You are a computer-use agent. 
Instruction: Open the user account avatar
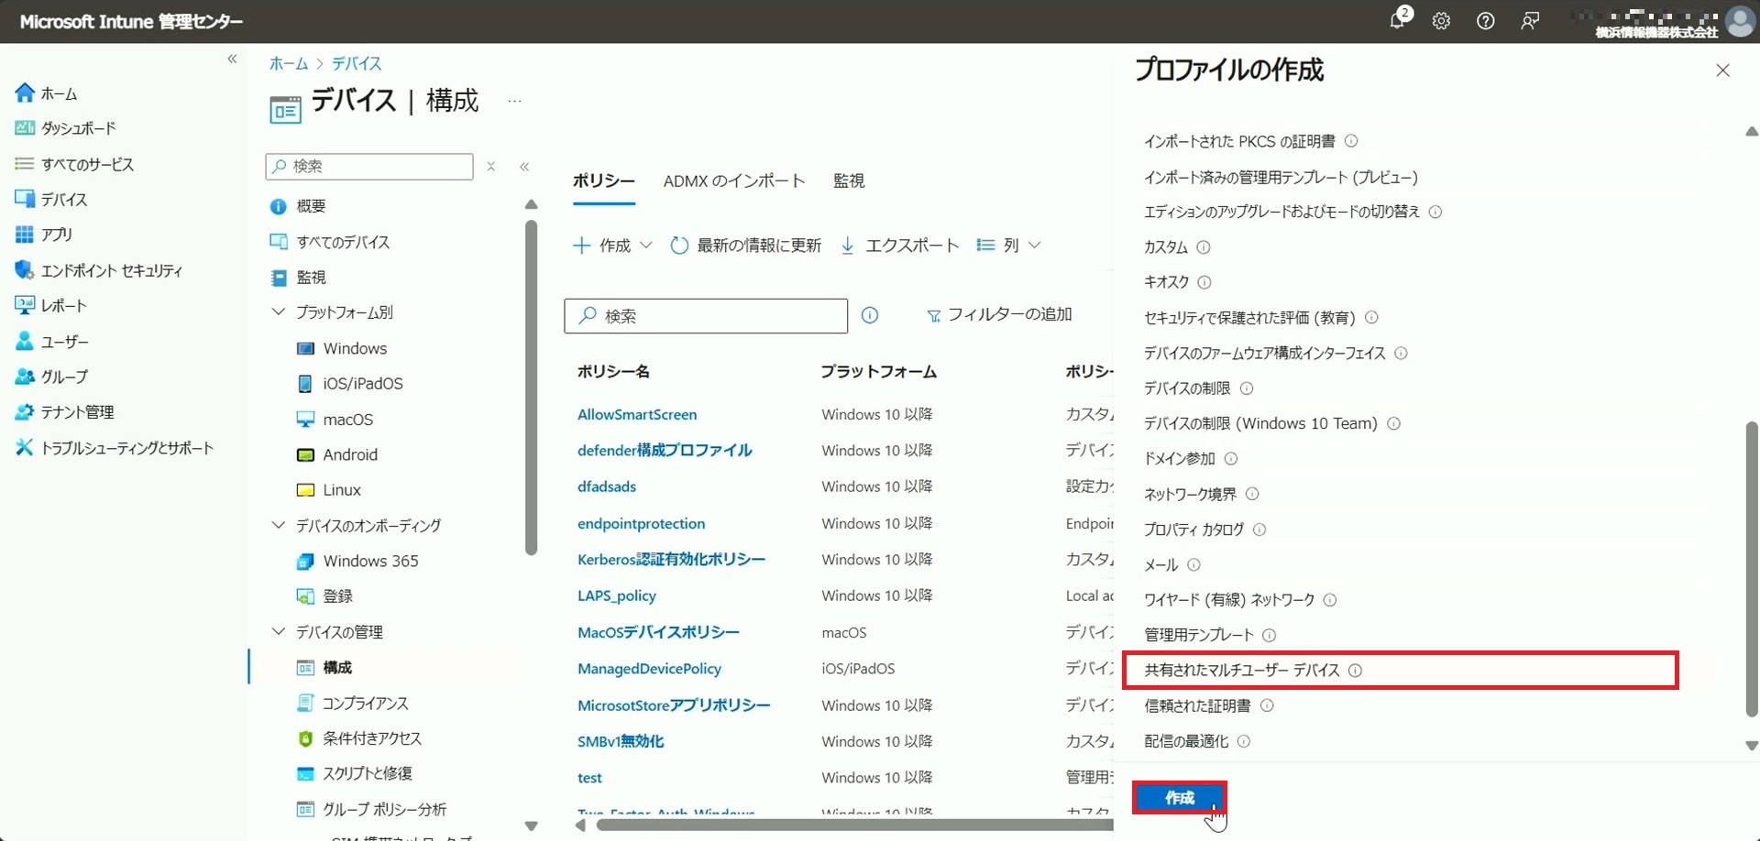[x=1739, y=21]
